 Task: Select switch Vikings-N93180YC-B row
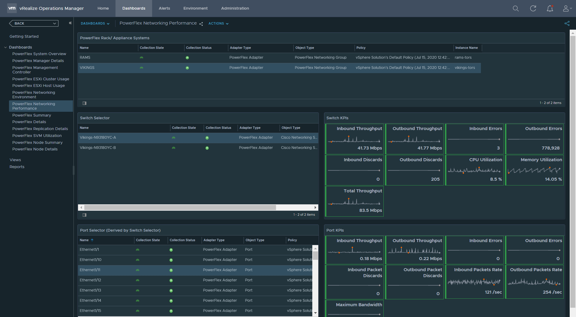point(198,148)
